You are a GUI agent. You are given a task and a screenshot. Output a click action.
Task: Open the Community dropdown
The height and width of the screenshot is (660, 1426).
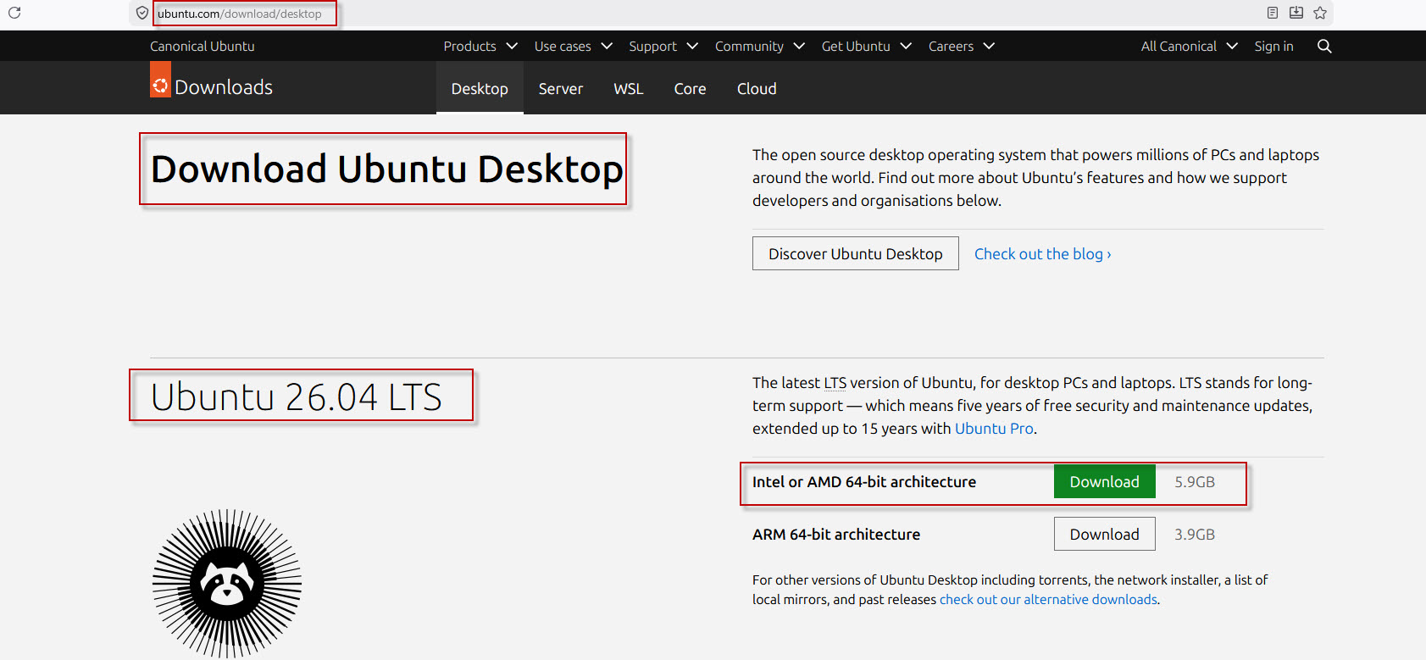pos(760,47)
